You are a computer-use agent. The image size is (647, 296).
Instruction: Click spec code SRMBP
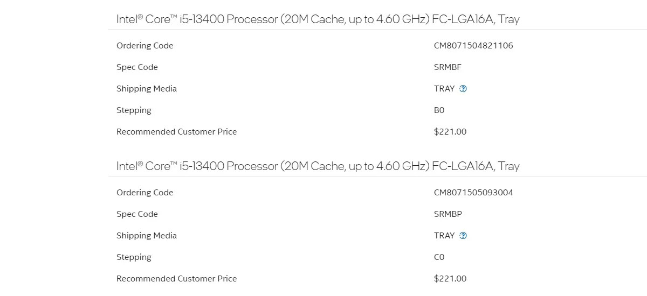coord(448,214)
